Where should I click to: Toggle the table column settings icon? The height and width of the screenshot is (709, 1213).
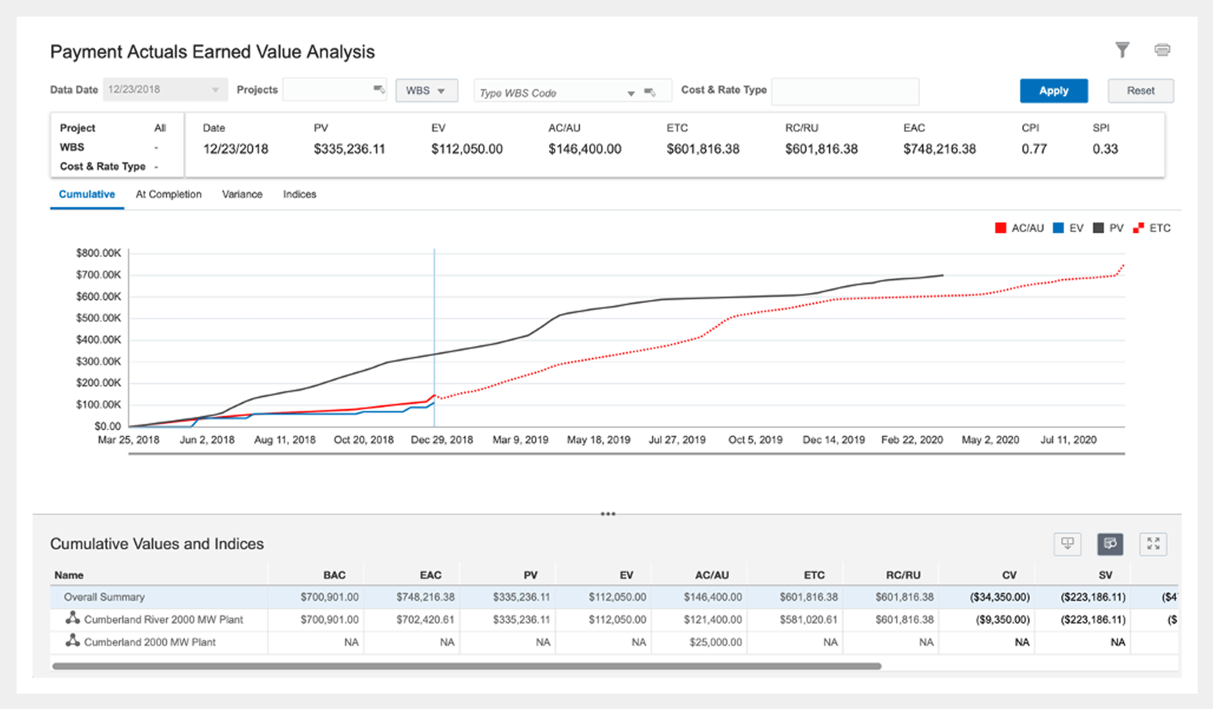1110,544
